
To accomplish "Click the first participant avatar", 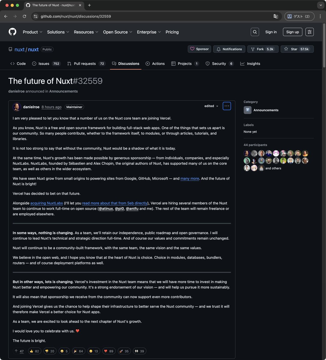I will (247, 153).
